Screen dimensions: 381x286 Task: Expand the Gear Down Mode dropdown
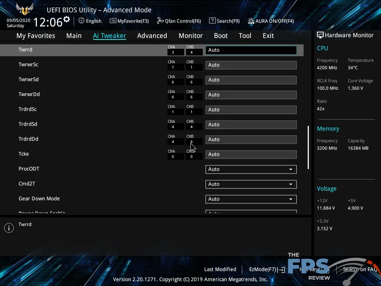(x=251, y=199)
